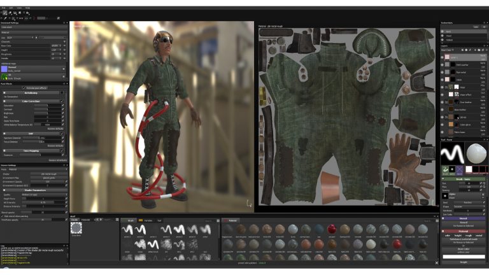Hide the Fabric base layer
Image resolution: width=489 pixels, height=275 pixels.
pyautogui.click(x=443, y=132)
